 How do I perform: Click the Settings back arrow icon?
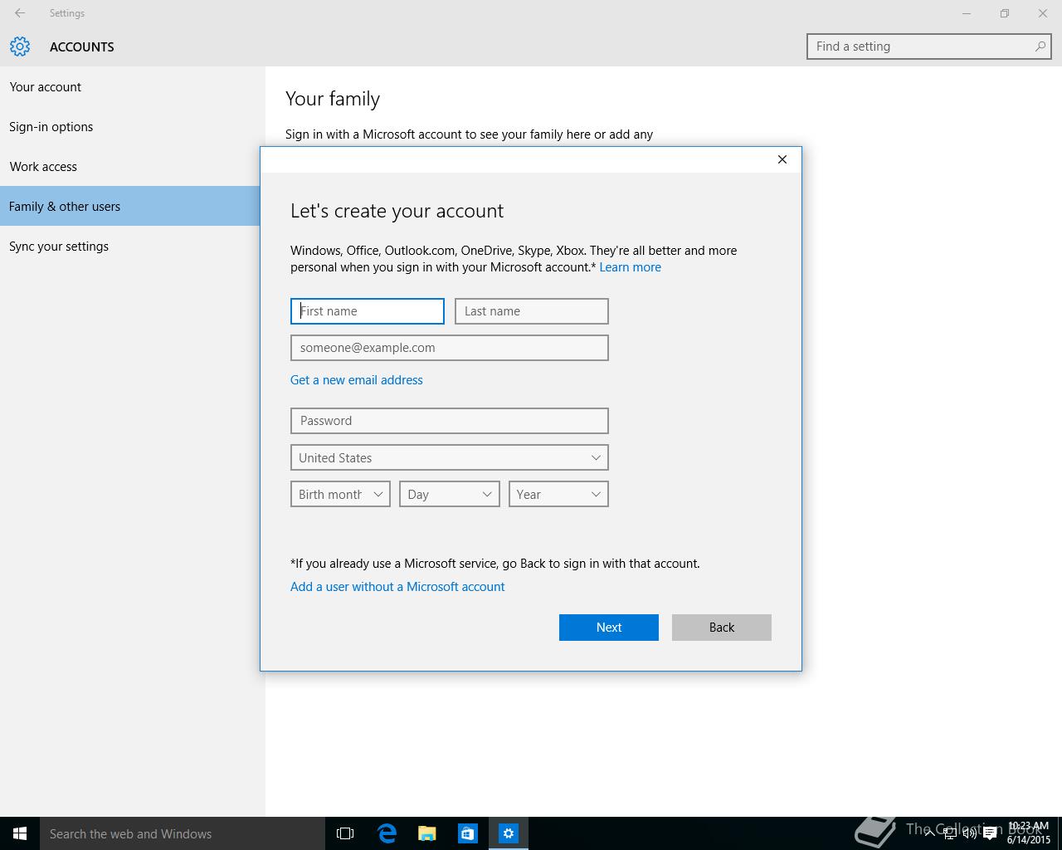[19, 13]
